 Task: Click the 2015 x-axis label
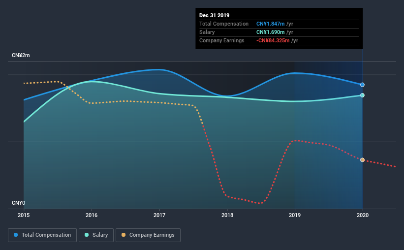click(24, 215)
